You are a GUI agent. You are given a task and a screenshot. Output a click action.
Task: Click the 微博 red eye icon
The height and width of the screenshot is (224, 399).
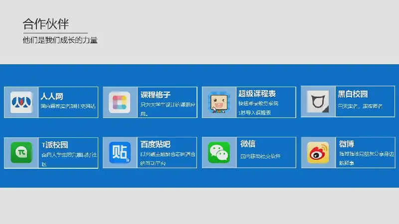[x=318, y=152]
